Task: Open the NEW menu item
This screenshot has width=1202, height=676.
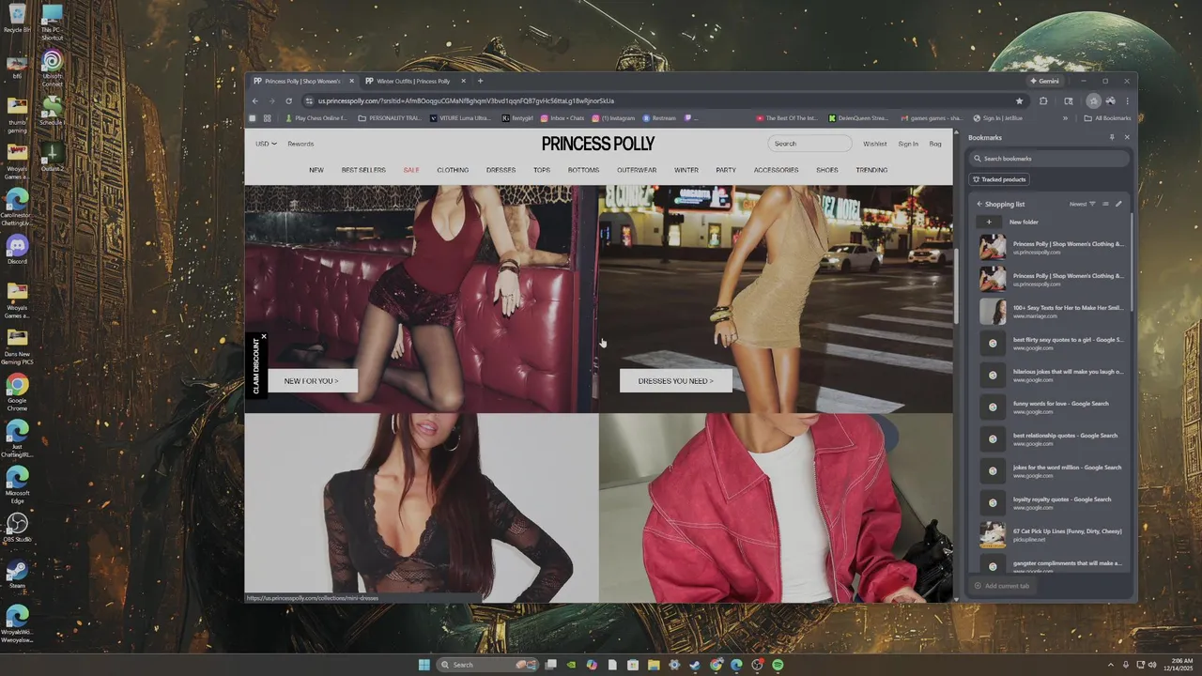Action: pyautogui.click(x=316, y=170)
